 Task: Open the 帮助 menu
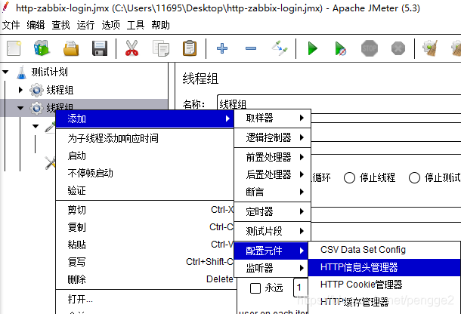coord(160,25)
